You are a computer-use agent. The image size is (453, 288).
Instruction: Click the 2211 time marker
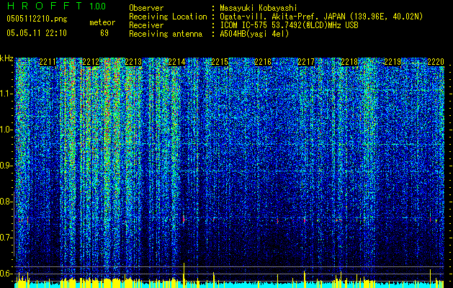point(48,62)
